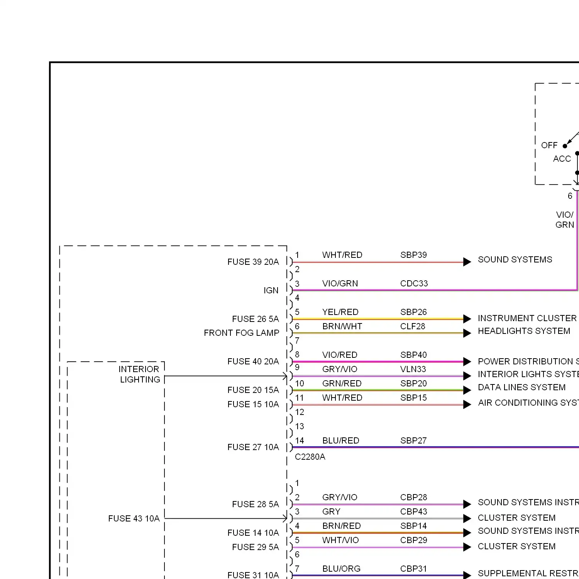Click the INSTRUMENT CLUSTER destination label
Screen dimensions: 579x579
pos(527,318)
